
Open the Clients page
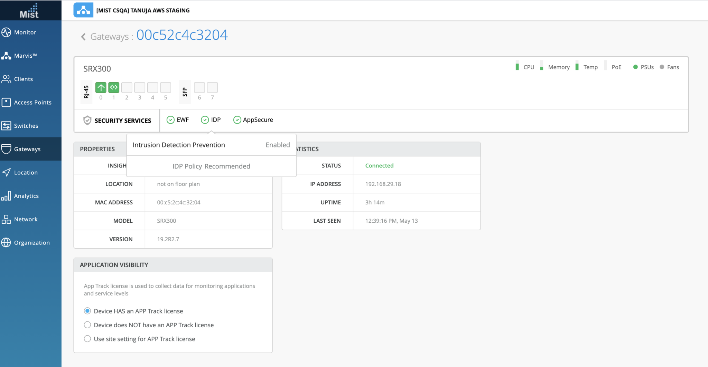[x=23, y=79]
